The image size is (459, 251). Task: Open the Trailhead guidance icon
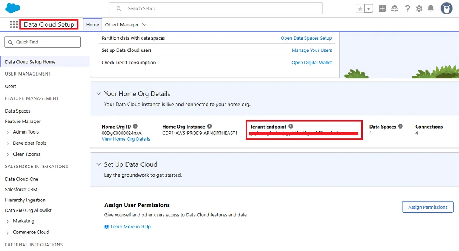[395, 8]
